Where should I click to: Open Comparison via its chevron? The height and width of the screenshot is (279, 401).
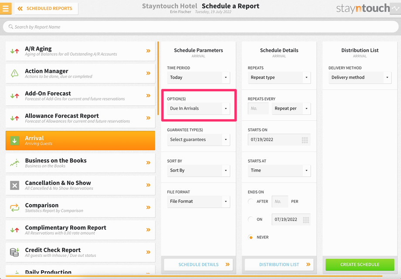click(148, 208)
